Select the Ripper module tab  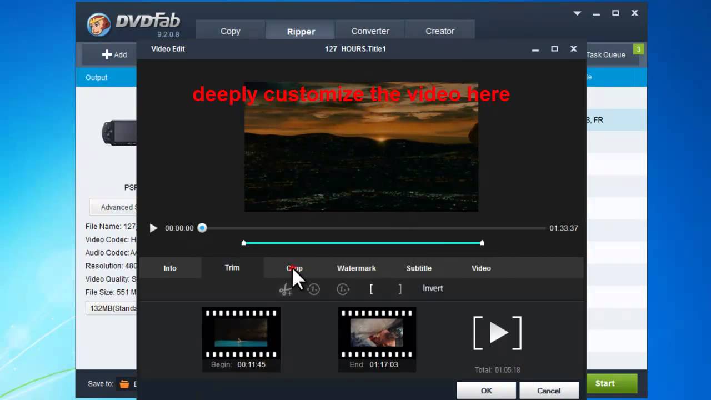(301, 32)
